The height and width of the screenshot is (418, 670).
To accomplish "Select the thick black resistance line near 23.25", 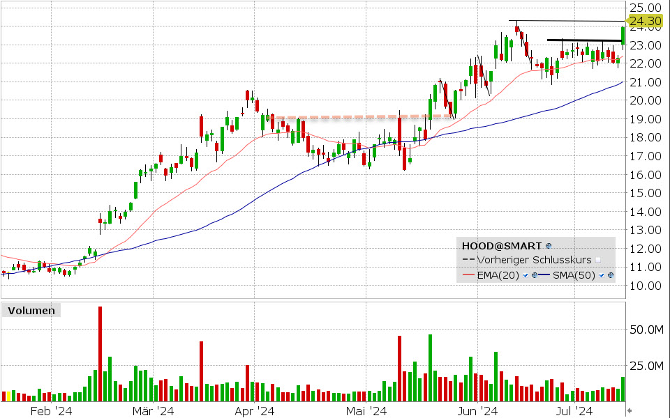I will (x=585, y=40).
